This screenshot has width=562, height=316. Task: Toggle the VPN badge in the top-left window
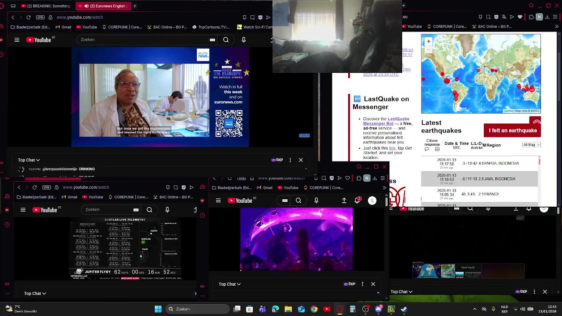(41, 17)
